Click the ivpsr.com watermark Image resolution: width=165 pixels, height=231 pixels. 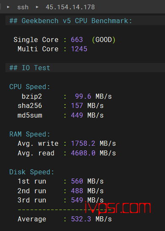(x=118, y=208)
